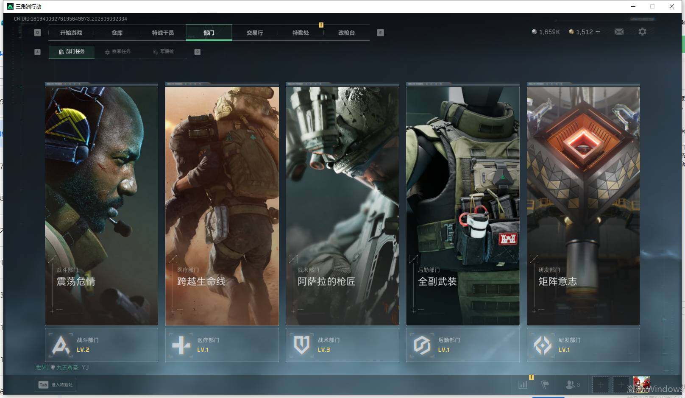Switch to the 仓库 tab
685x398 pixels.
tap(117, 33)
